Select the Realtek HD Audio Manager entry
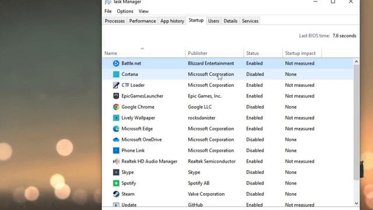This screenshot has height=210, width=373. (x=149, y=162)
